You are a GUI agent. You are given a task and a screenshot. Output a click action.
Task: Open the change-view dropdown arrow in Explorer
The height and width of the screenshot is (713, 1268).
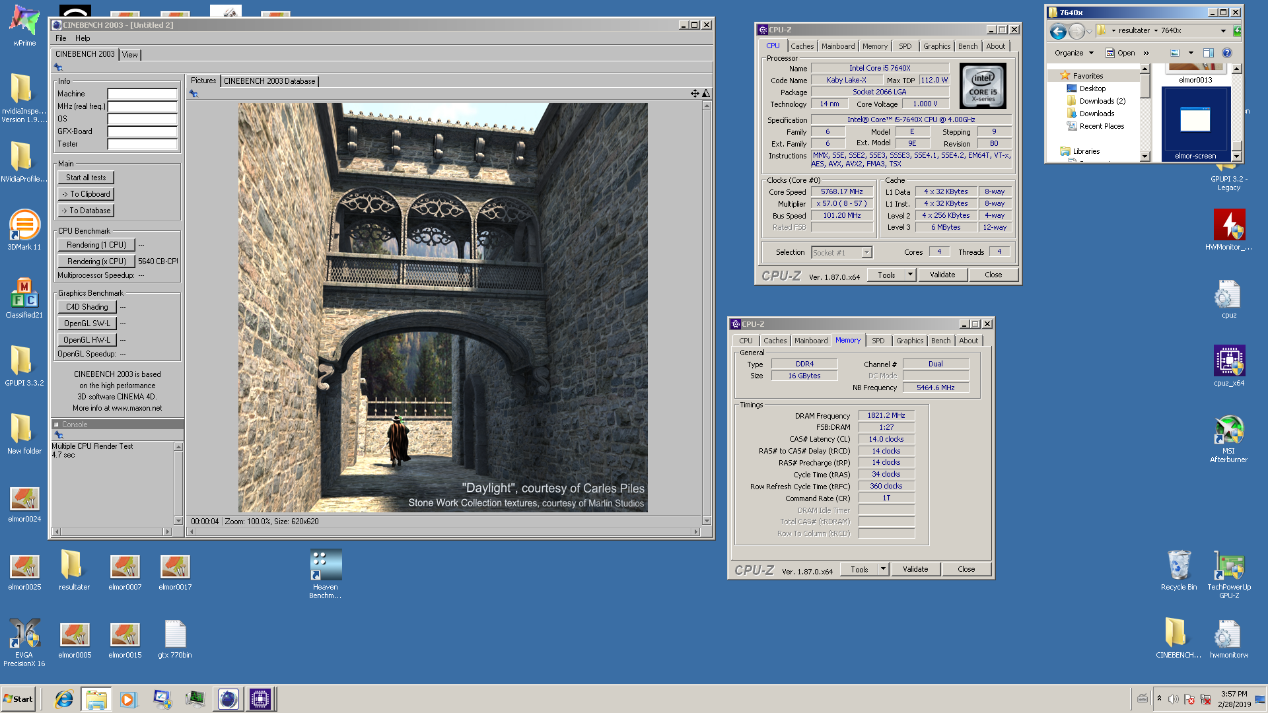click(x=1191, y=53)
